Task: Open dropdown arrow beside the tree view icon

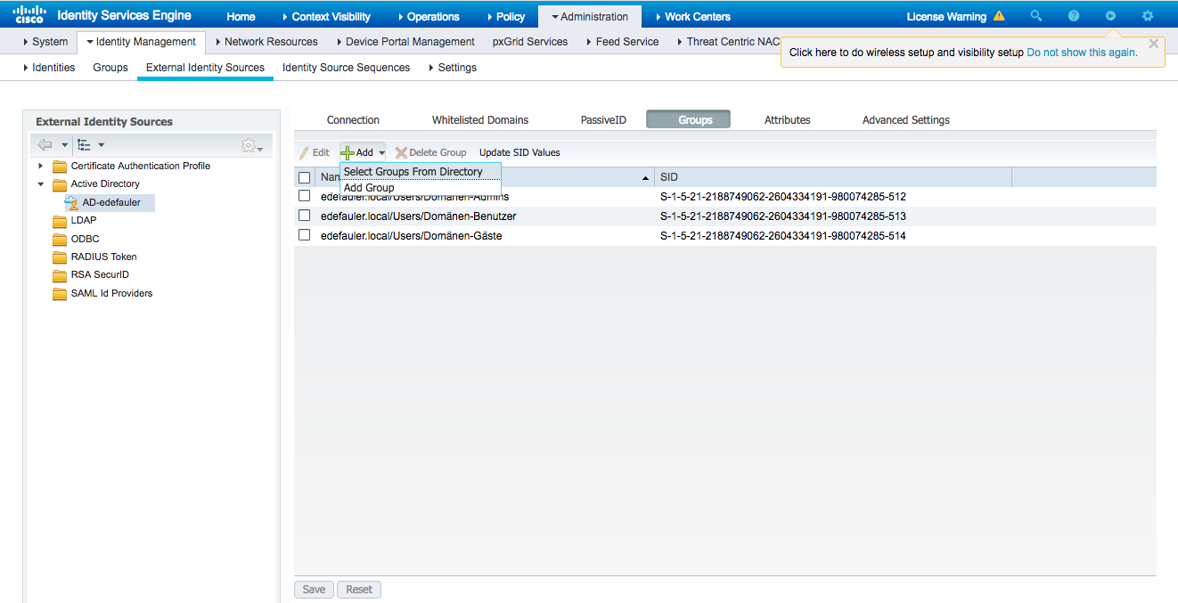Action: (x=101, y=145)
